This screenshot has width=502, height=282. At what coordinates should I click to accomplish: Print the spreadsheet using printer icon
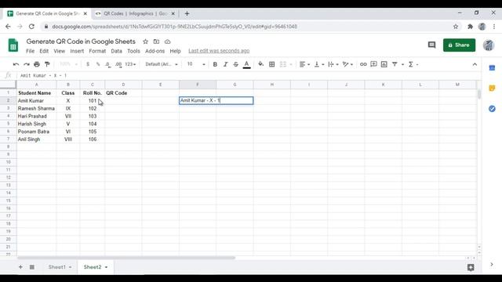[37, 64]
